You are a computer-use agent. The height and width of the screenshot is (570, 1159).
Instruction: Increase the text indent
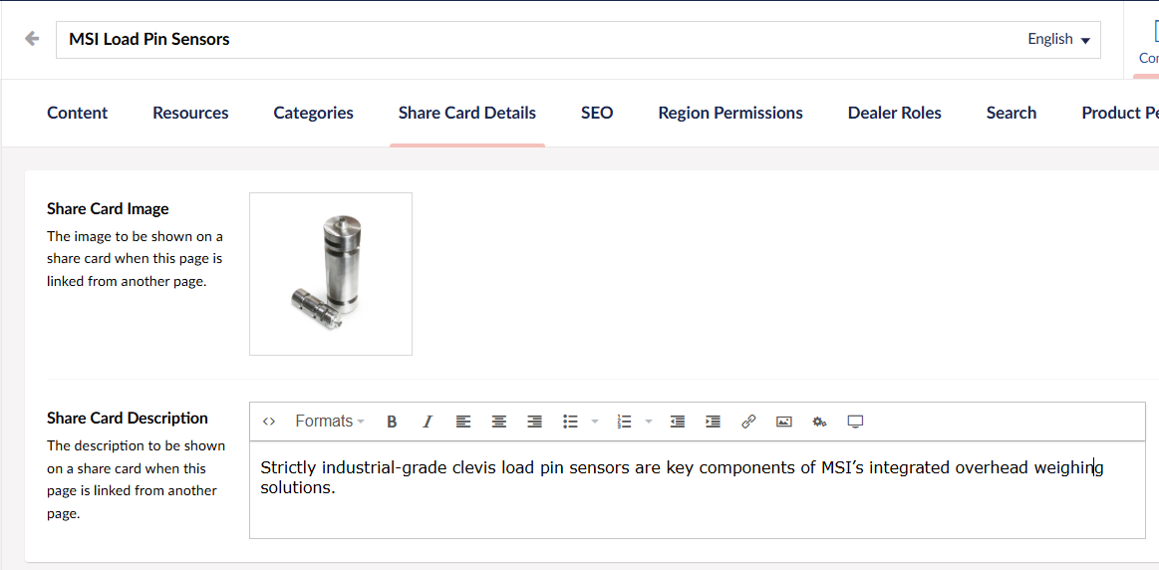click(x=713, y=422)
